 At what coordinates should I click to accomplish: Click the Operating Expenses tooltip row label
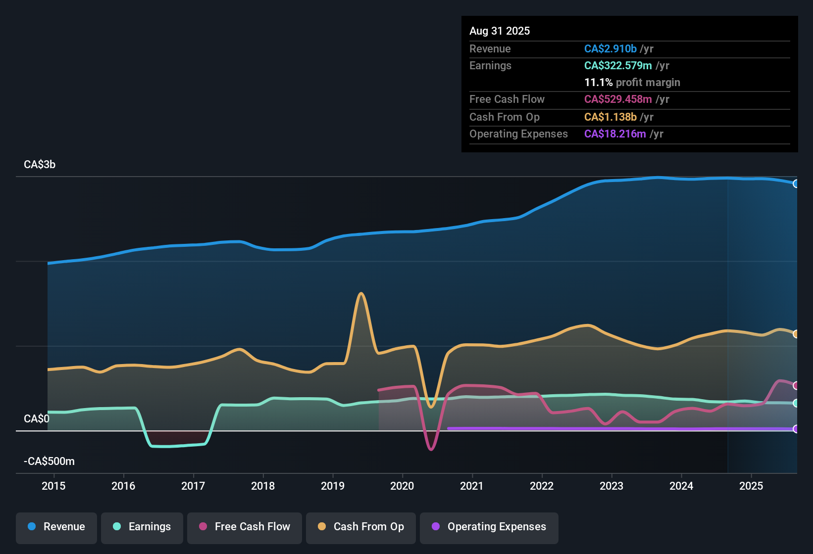(x=518, y=134)
